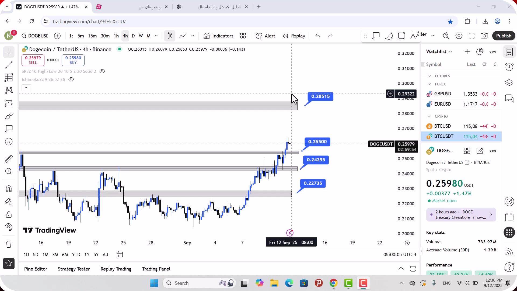The image size is (517, 291).
Task: Open the Strategy Tester tab
Action: (74, 269)
